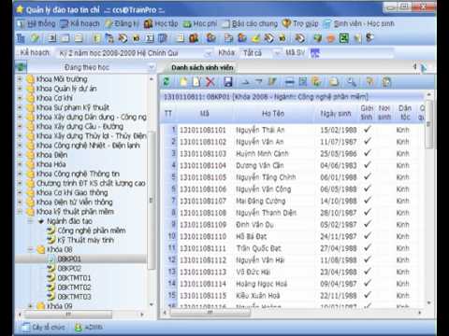Save using the floppy disk icon
Image resolution: width=449 pixels, height=336 pixels.
click(228, 82)
